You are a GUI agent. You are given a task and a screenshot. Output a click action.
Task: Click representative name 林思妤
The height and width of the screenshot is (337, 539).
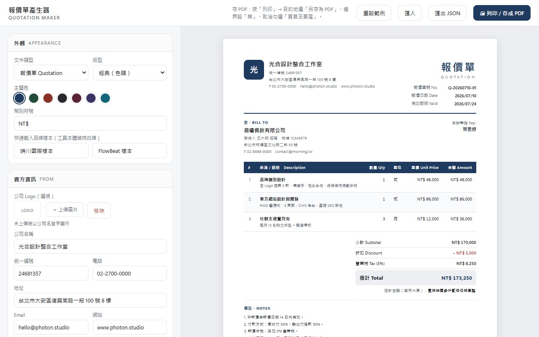tap(470, 129)
